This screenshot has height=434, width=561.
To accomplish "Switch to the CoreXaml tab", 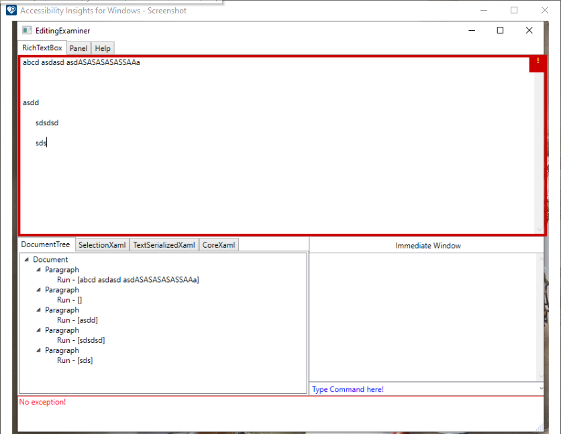I will tap(218, 244).
